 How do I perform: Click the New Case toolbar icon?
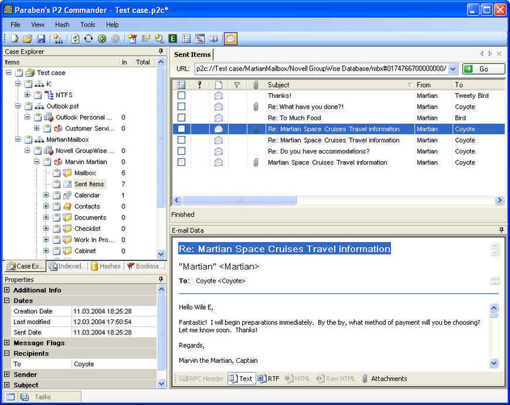(x=14, y=39)
